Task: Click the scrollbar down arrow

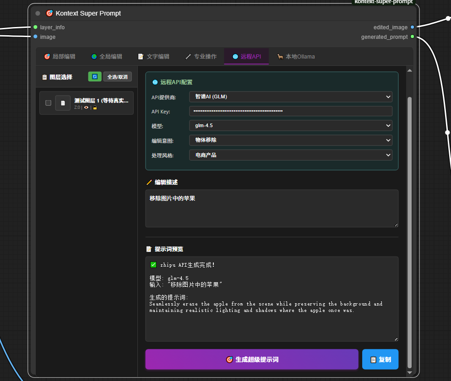Action: 410,373
